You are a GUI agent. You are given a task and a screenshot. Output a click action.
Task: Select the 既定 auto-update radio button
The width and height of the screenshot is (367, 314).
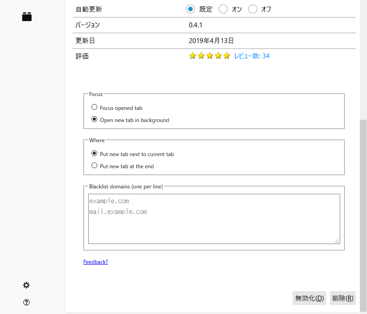190,9
